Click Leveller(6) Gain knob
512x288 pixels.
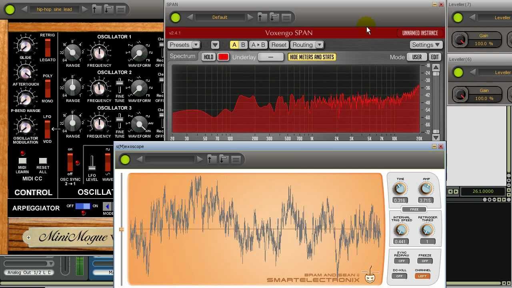(x=460, y=94)
